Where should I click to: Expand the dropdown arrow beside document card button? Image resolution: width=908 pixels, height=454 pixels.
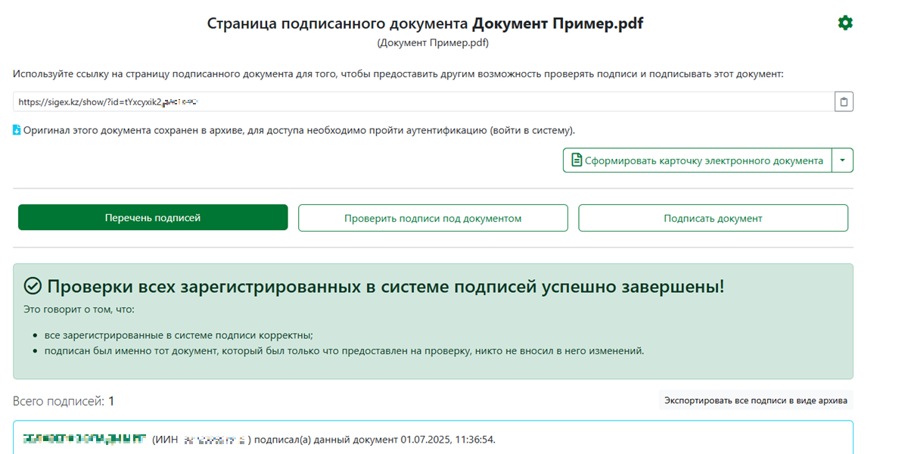[843, 160]
